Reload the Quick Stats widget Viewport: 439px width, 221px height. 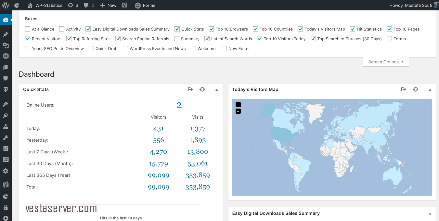[x=202, y=89]
